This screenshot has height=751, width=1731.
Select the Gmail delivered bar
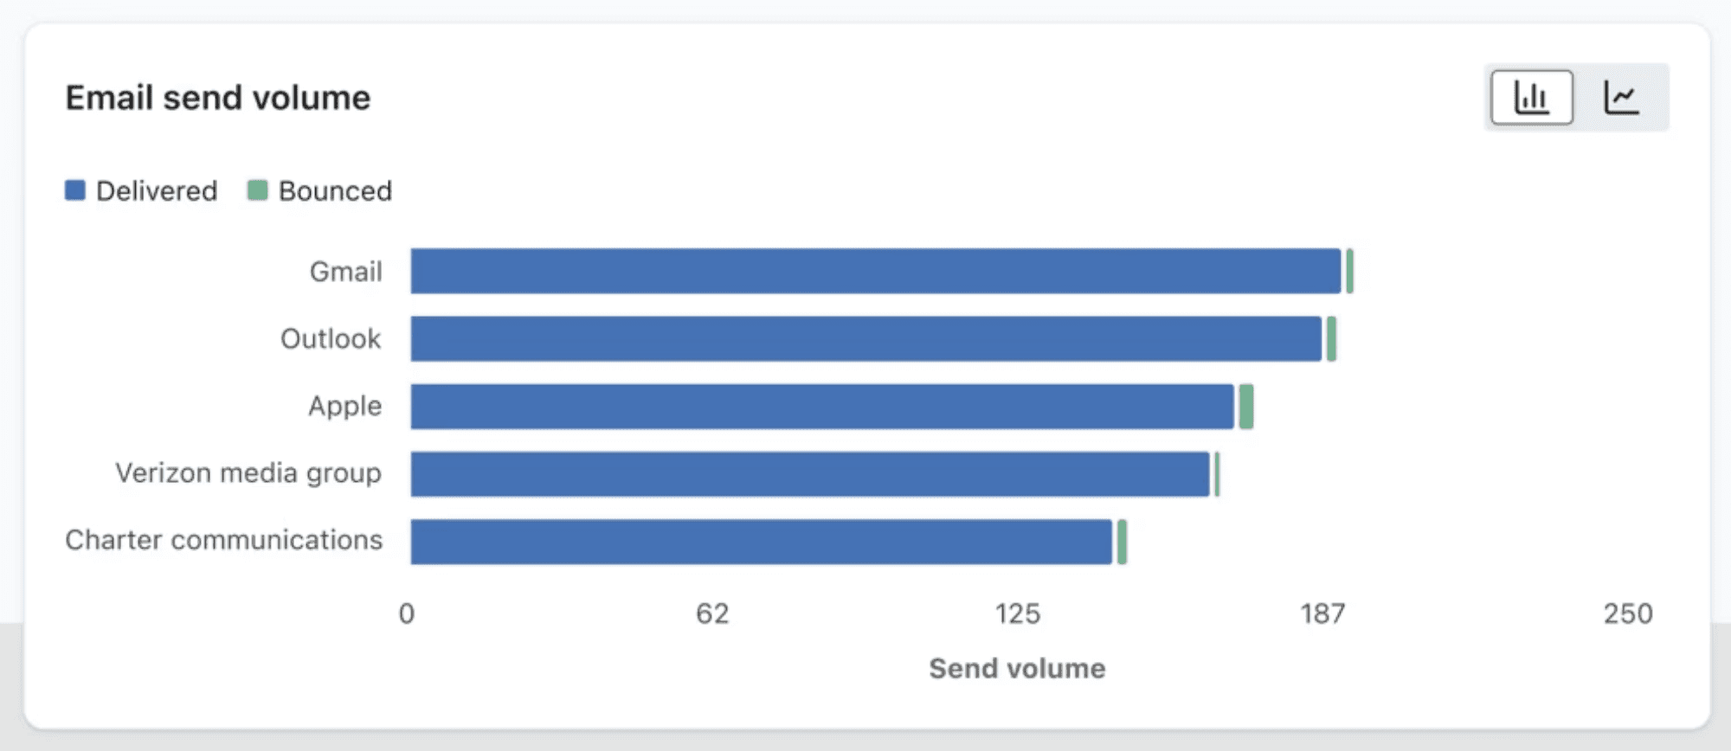[x=876, y=271]
